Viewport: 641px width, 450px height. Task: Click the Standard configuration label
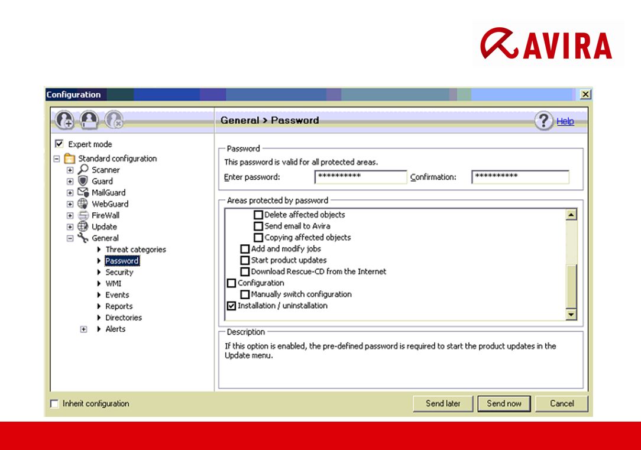117,158
